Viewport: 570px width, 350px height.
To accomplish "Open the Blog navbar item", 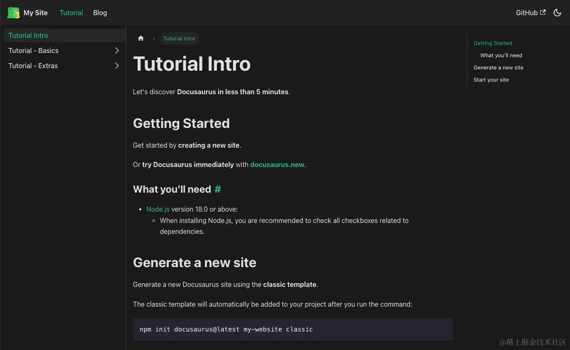I will (100, 13).
